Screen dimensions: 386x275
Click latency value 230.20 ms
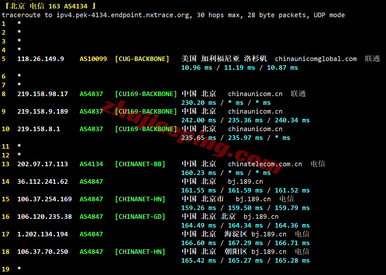[198, 103]
